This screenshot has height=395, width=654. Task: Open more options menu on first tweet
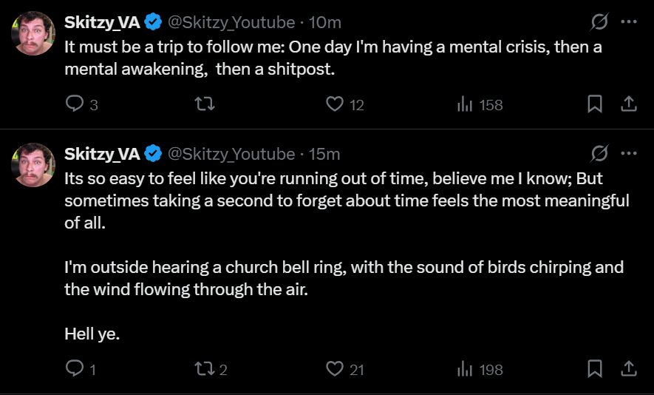coord(629,22)
